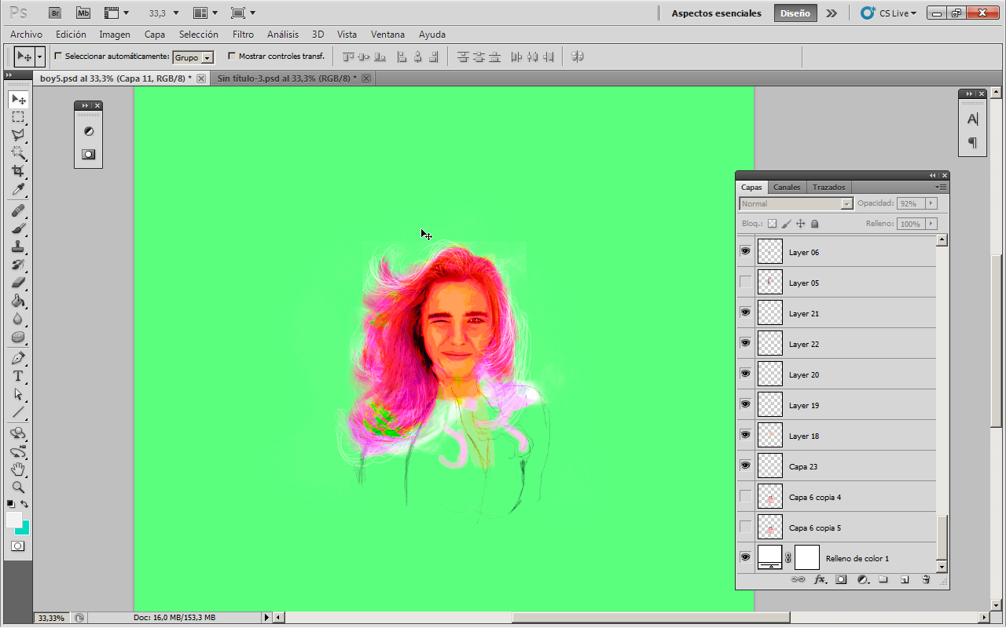This screenshot has height=628, width=1006.
Task: Add a layer mask from panel footer
Action: [x=841, y=579]
